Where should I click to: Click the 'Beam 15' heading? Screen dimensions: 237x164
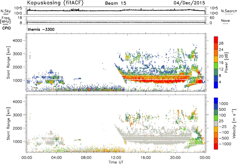[x=116, y=3]
